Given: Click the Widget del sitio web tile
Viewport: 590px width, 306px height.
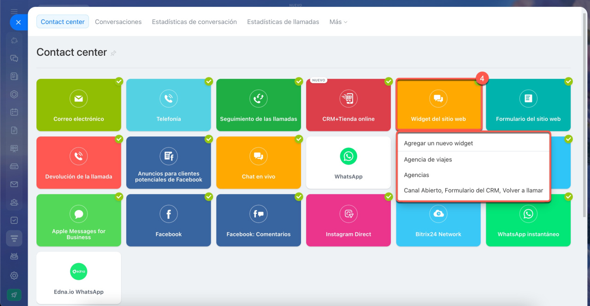Looking at the screenshot, I should (x=438, y=105).
